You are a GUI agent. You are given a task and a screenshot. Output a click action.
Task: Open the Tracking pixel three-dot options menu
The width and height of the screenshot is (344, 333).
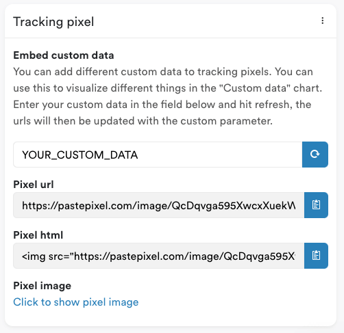click(322, 21)
